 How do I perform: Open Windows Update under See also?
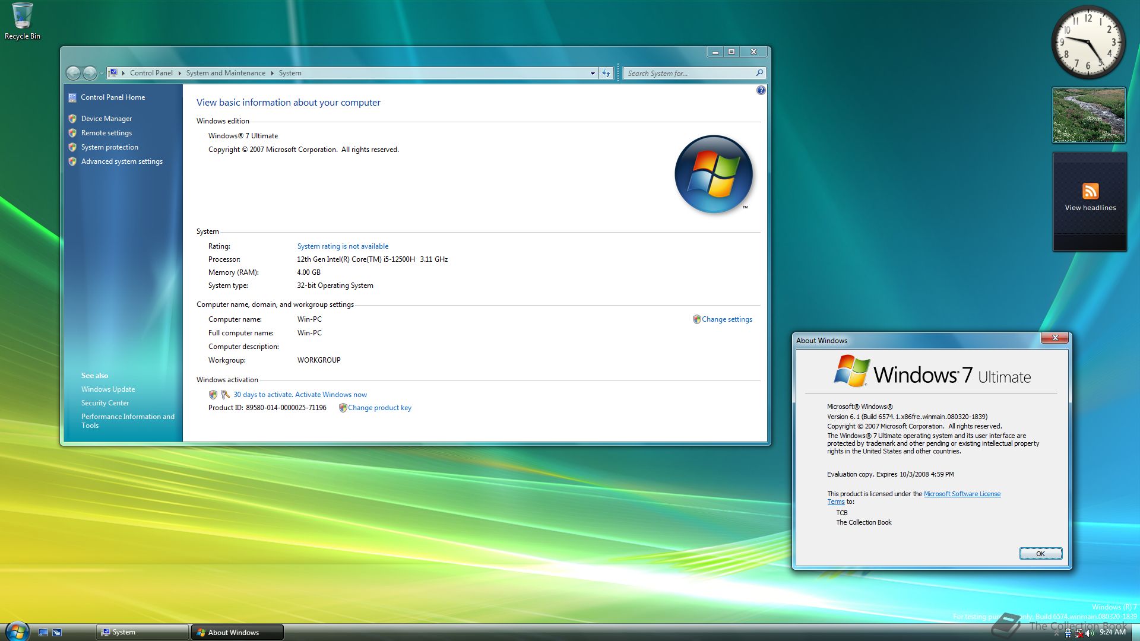click(x=108, y=389)
